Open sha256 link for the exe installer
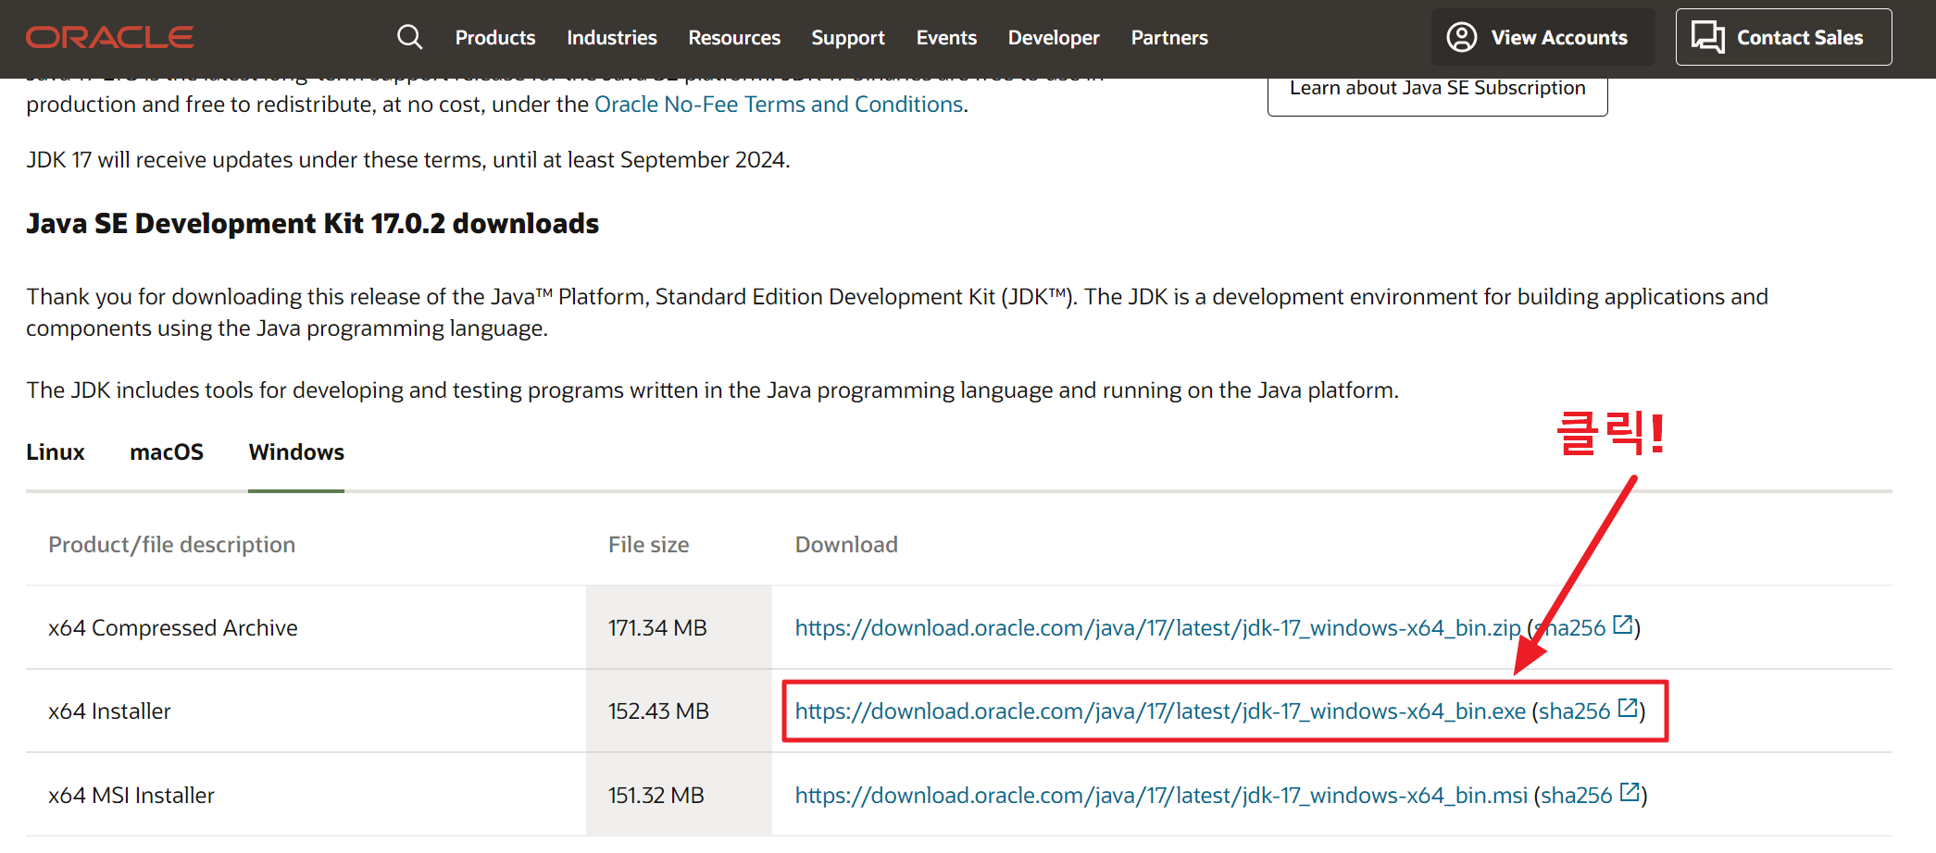This screenshot has width=1936, height=853. [1575, 711]
